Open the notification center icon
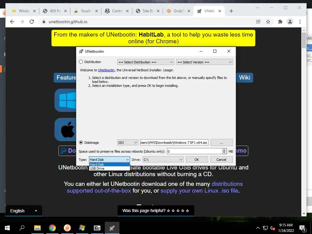This screenshot has width=312, height=234. [x=302, y=228]
